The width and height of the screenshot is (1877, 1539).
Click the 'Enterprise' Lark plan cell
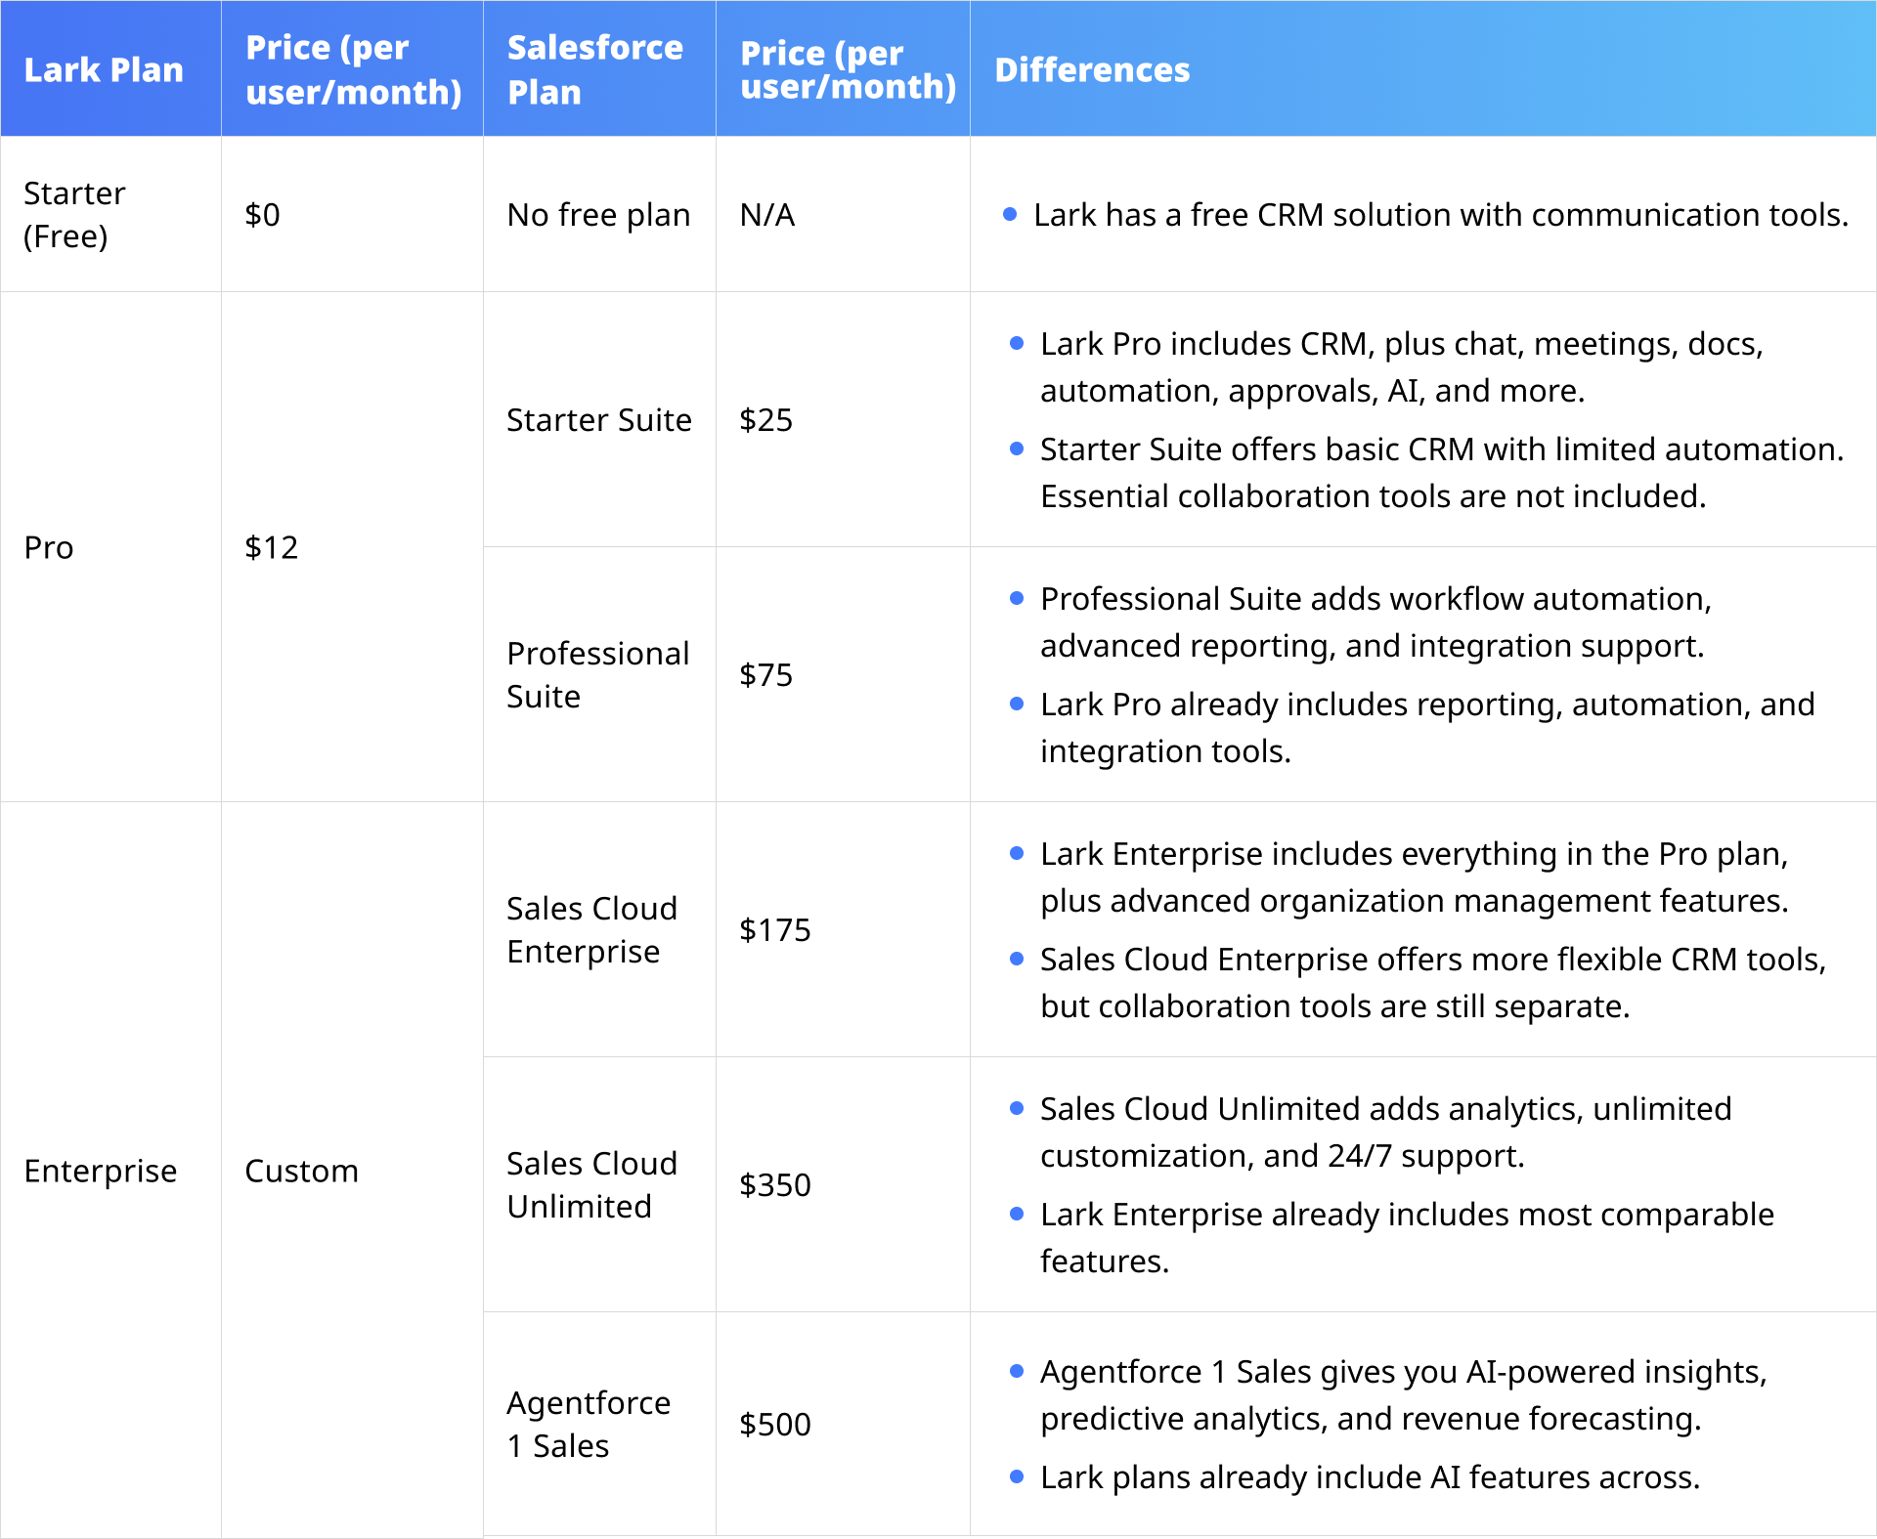pyautogui.click(x=101, y=1171)
